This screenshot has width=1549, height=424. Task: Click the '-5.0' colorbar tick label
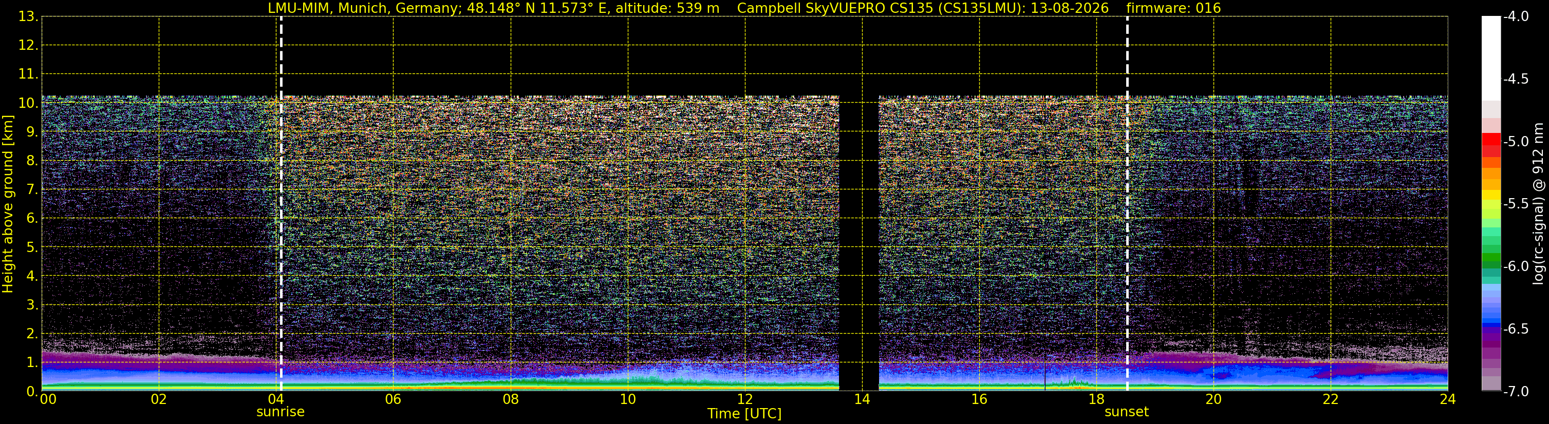(1515, 142)
